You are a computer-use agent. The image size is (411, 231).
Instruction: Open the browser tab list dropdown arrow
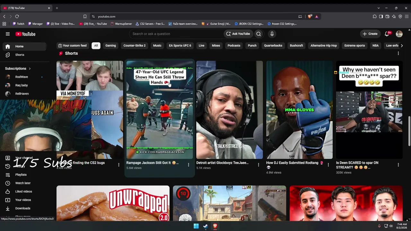pyautogui.click(x=379, y=8)
